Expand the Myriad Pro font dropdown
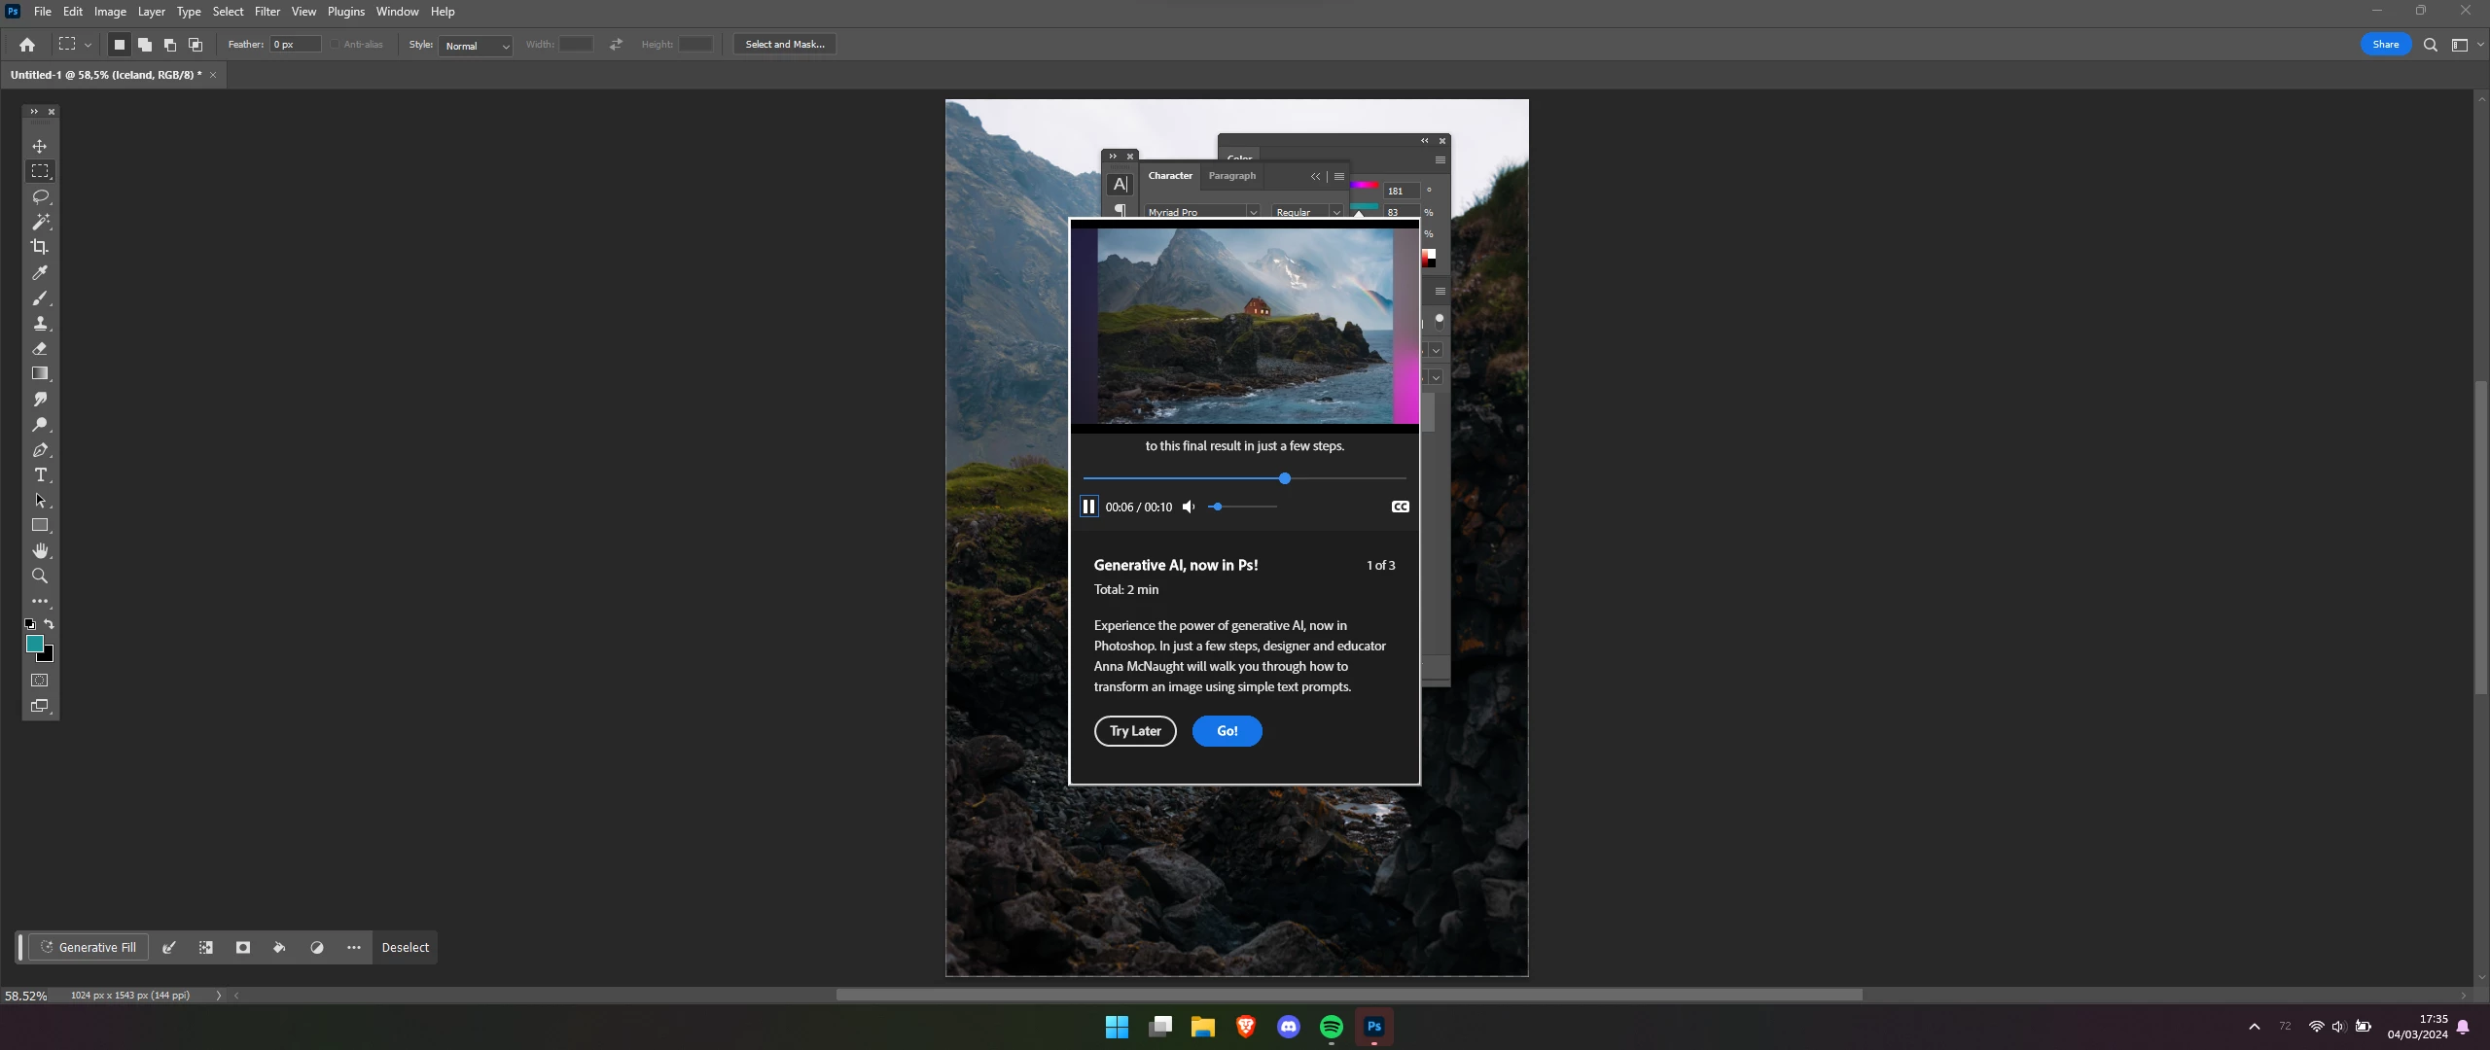Viewport: 2490px width, 1050px height. [1253, 212]
